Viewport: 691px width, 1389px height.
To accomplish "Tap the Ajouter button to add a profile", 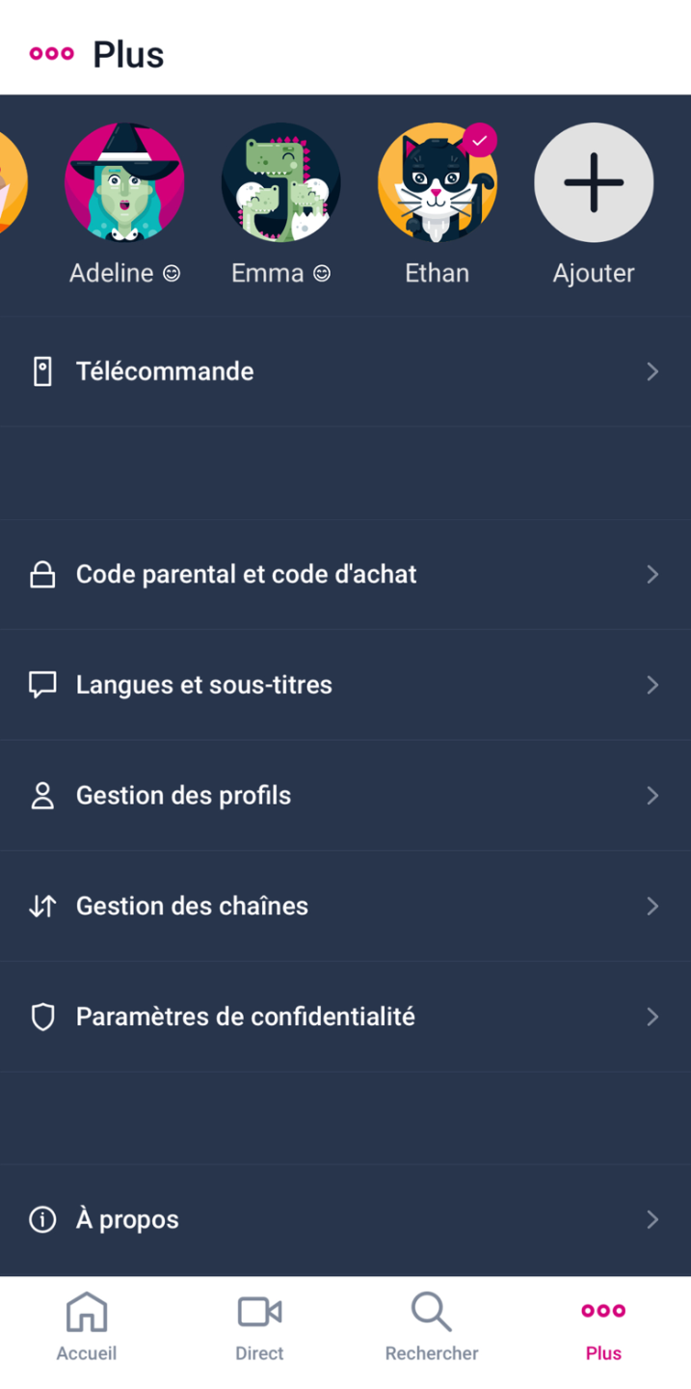I will (594, 182).
